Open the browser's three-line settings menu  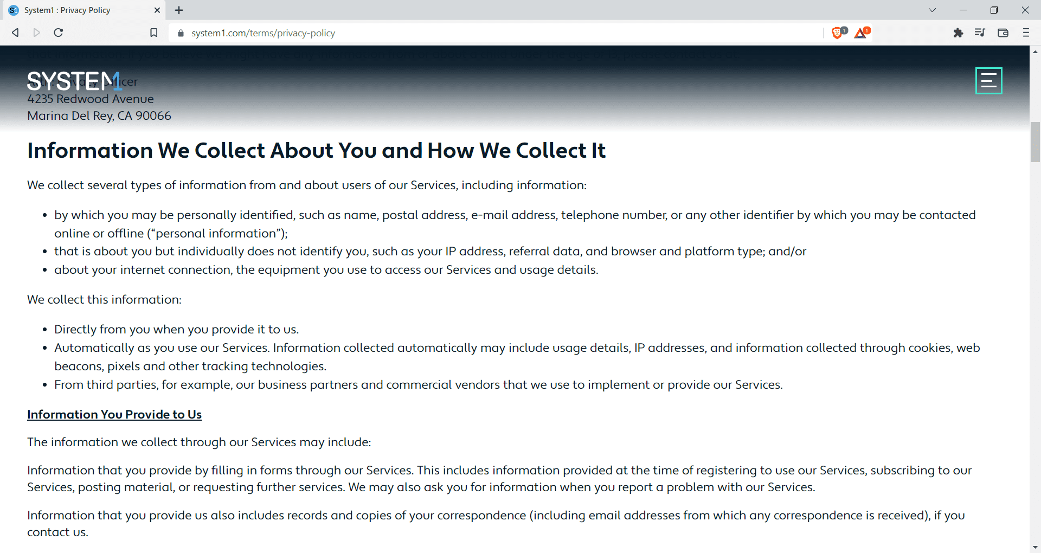click(1026, 33)
